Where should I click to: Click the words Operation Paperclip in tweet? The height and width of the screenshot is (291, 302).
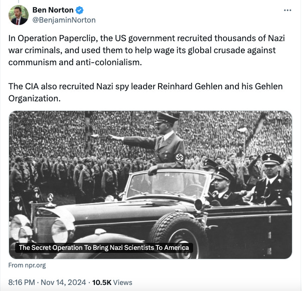(57, 38)
